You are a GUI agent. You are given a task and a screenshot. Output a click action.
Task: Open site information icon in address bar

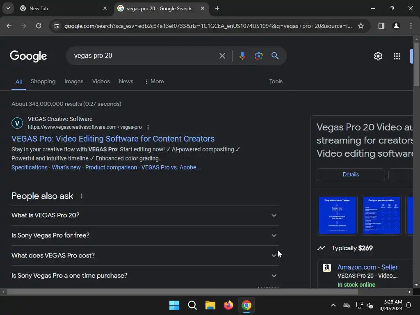[x=56, y=26]
